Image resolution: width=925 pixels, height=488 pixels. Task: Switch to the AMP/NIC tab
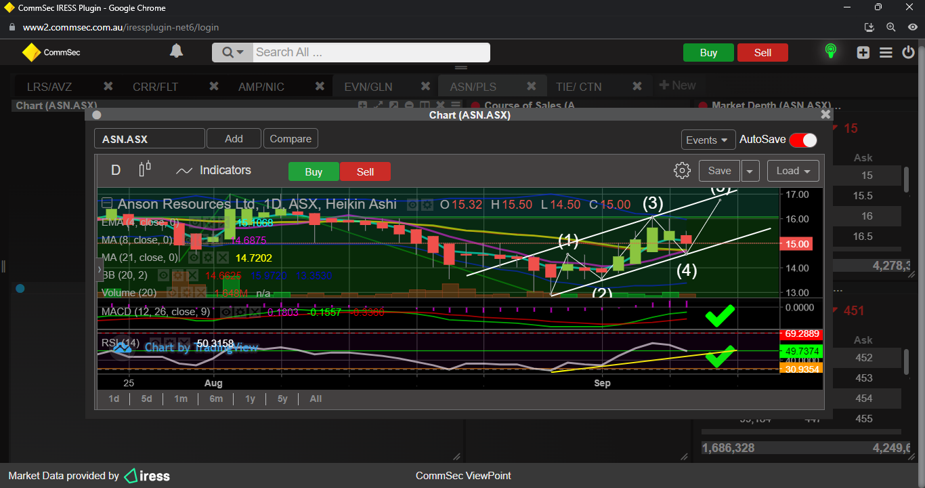pos(261,87)
